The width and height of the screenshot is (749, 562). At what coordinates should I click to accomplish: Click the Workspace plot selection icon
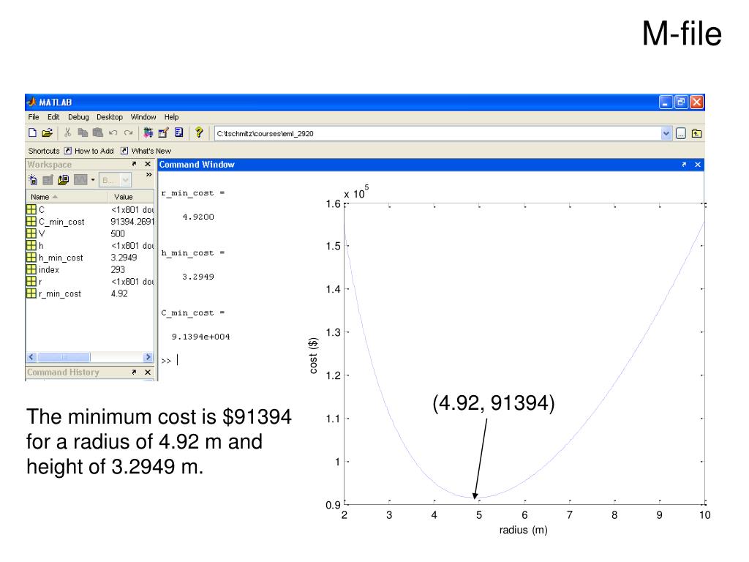[80, 180]
